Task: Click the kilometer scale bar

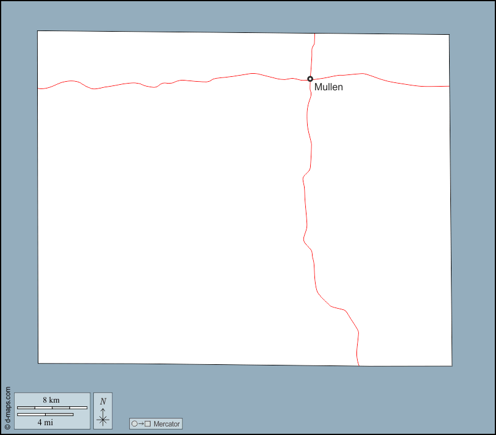Action: (52, 407)
